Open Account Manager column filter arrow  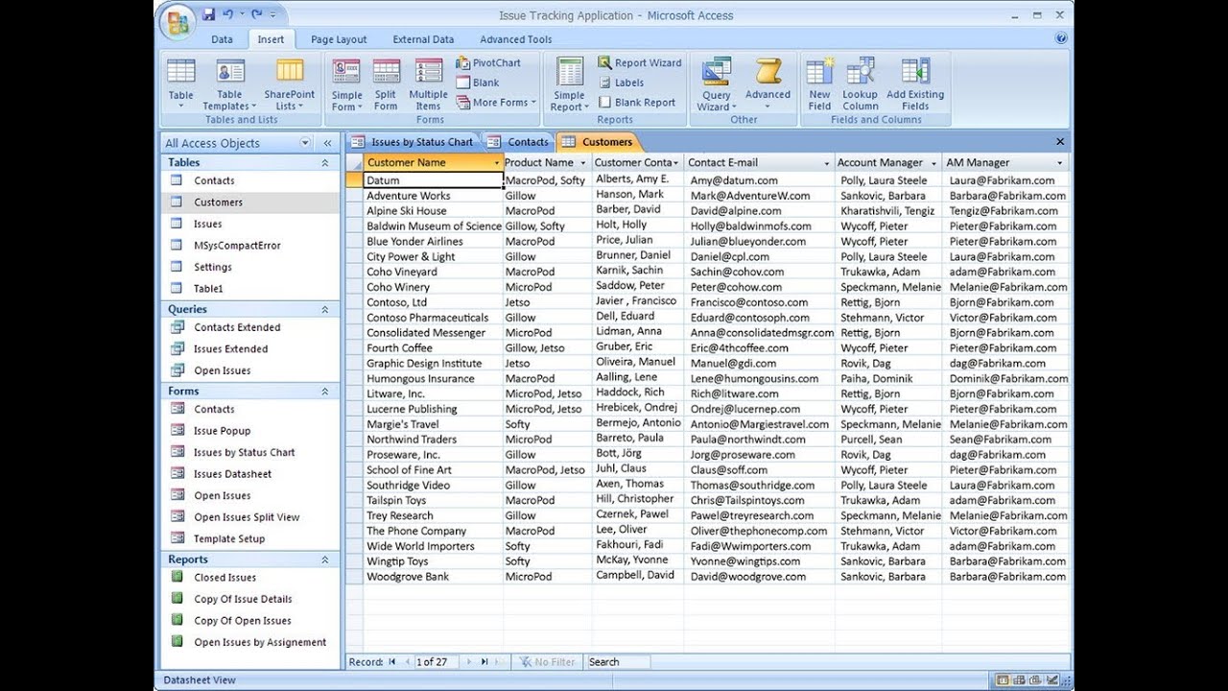point(933,163)
